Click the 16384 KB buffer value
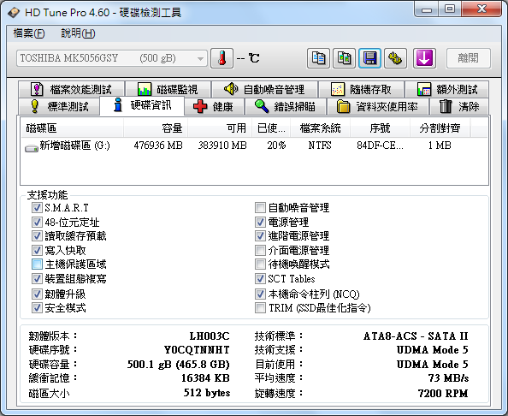Viewport: 508px width, 416px height. [205, 378]
